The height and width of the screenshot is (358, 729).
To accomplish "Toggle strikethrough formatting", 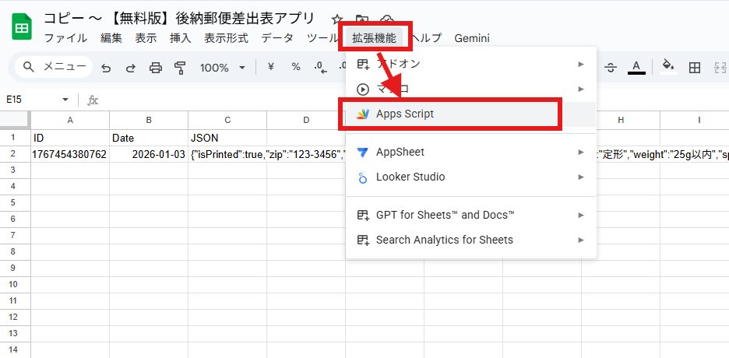I will (610, 67).
